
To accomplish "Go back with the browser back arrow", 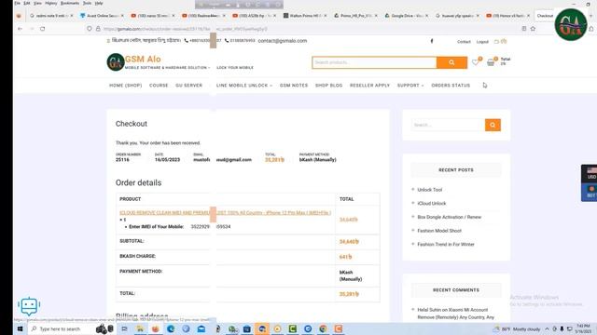I will pyautogui.click(x=20, y=29).
